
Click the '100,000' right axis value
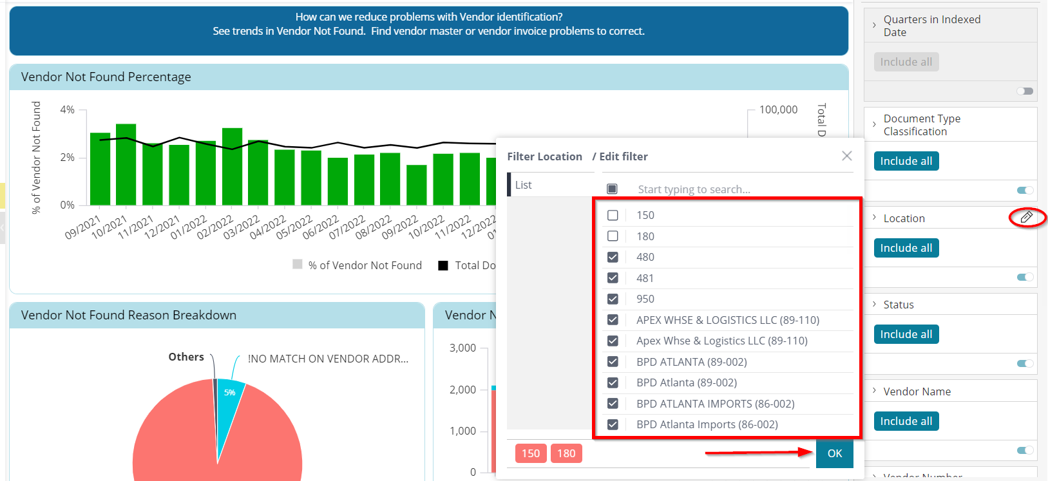[x=778, y=109]
